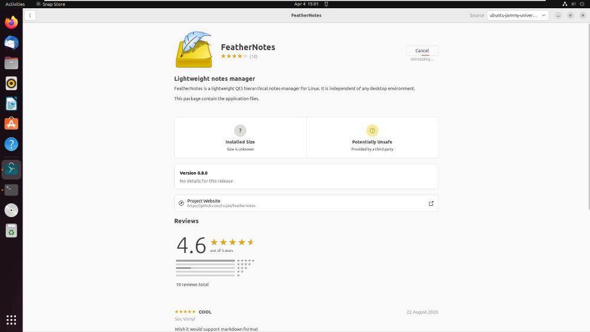590x332 pixels.
Task: Click the "Wish it would support markdown format" review
Action: (217, 329)
